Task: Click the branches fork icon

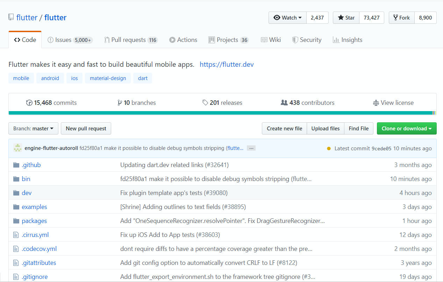Action: 120,103
